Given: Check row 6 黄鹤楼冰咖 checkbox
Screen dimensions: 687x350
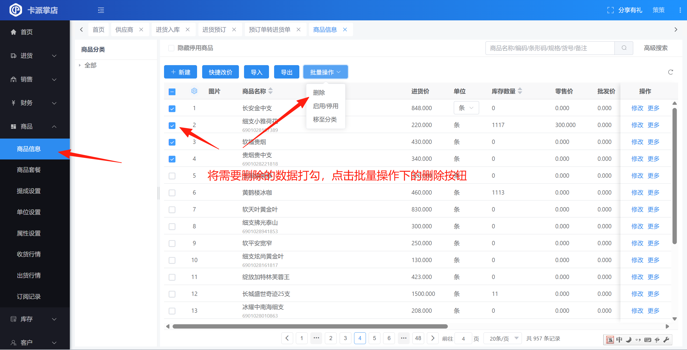Looking at the screenshot, I should tap(172, 193).
